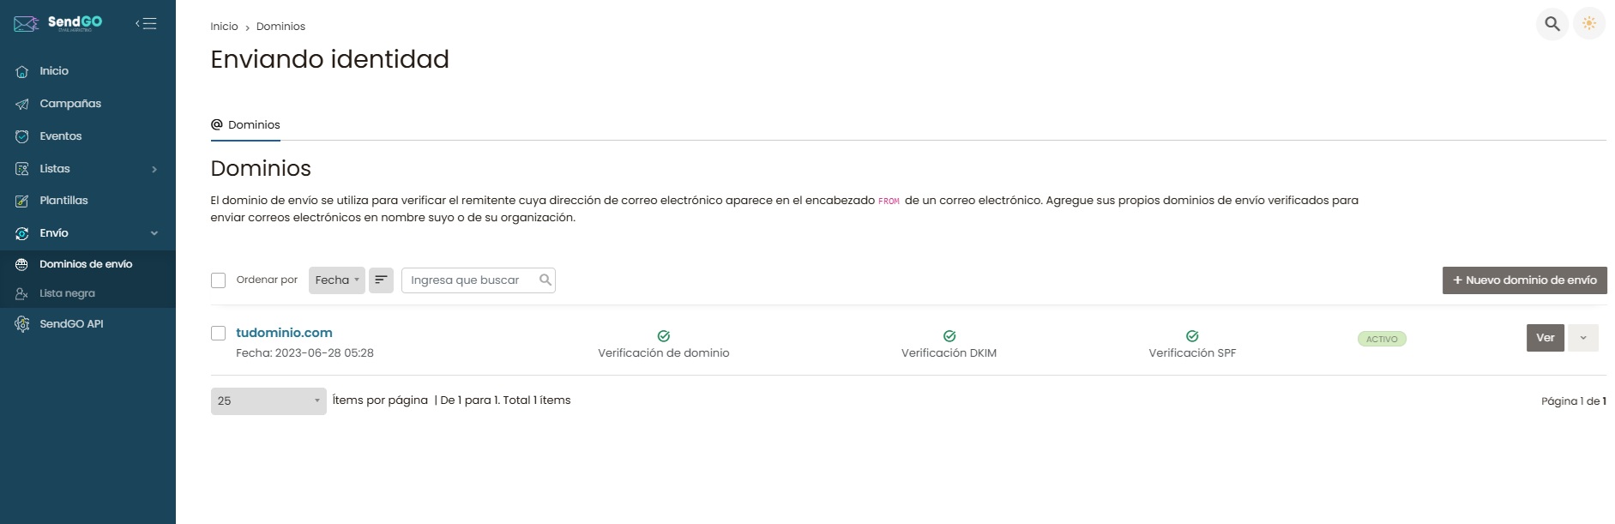
Task: Click the DKIM verification check icon
Action: (949, 336)
